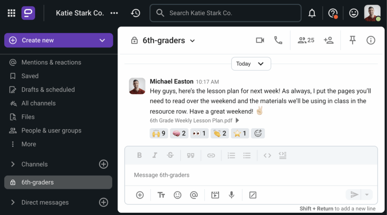Toggle italic text formatting

coord(155,155)
